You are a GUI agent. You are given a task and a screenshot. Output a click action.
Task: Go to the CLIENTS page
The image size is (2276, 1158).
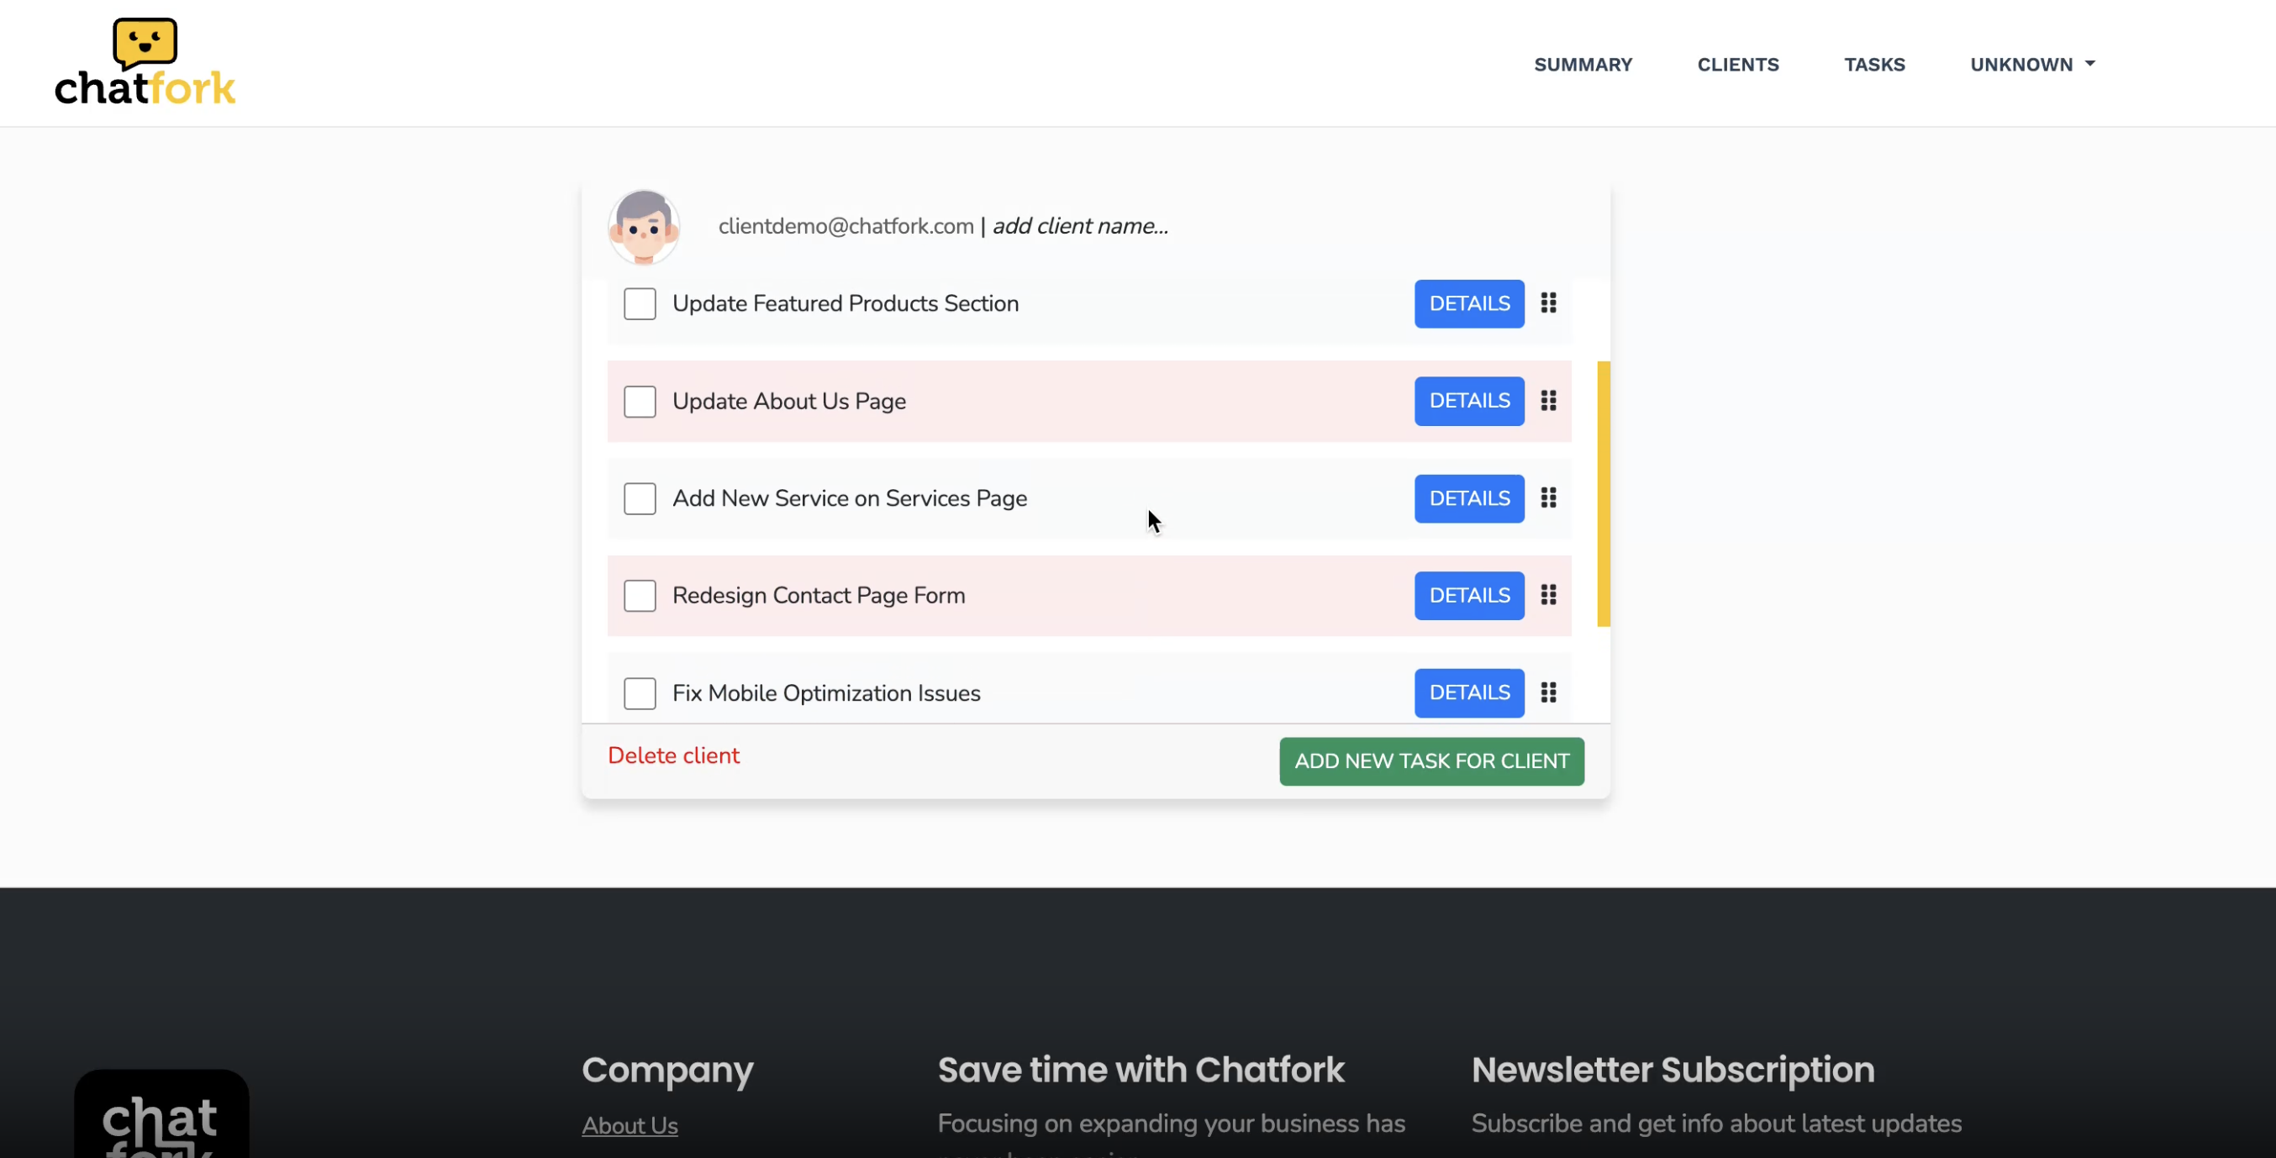(1737, 65)
